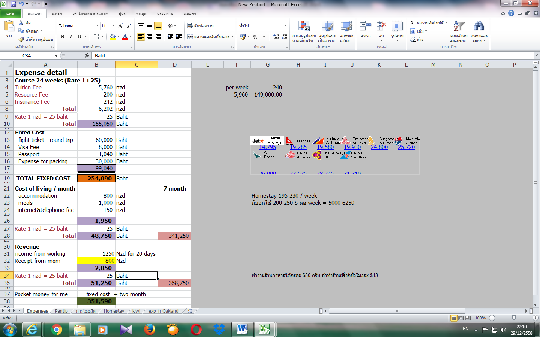Save the workbook from Quick Access toolbar
Screen dimensions: 540x337
13,4
